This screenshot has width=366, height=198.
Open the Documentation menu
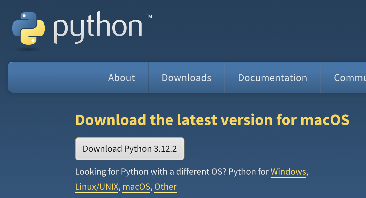[x=273, y=78]
